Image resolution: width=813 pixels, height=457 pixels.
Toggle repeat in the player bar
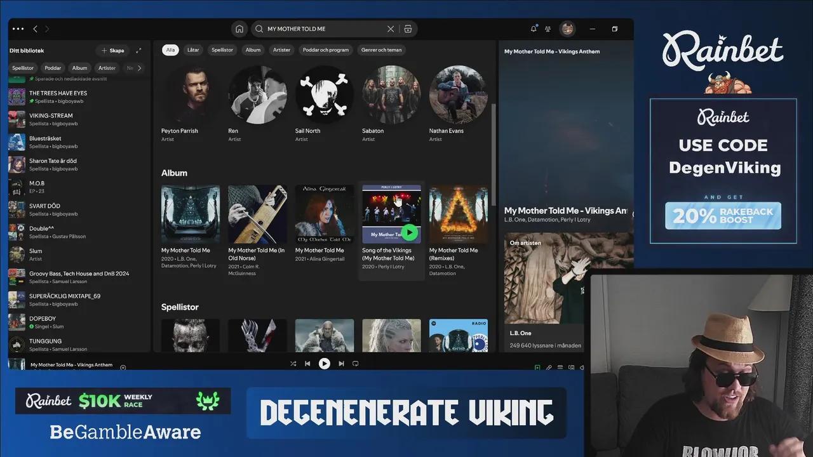point(356,364)
